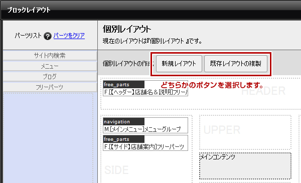Select the サイト内検索 part
The height and width of the screenshot is (183, 301).
point(50,56)
